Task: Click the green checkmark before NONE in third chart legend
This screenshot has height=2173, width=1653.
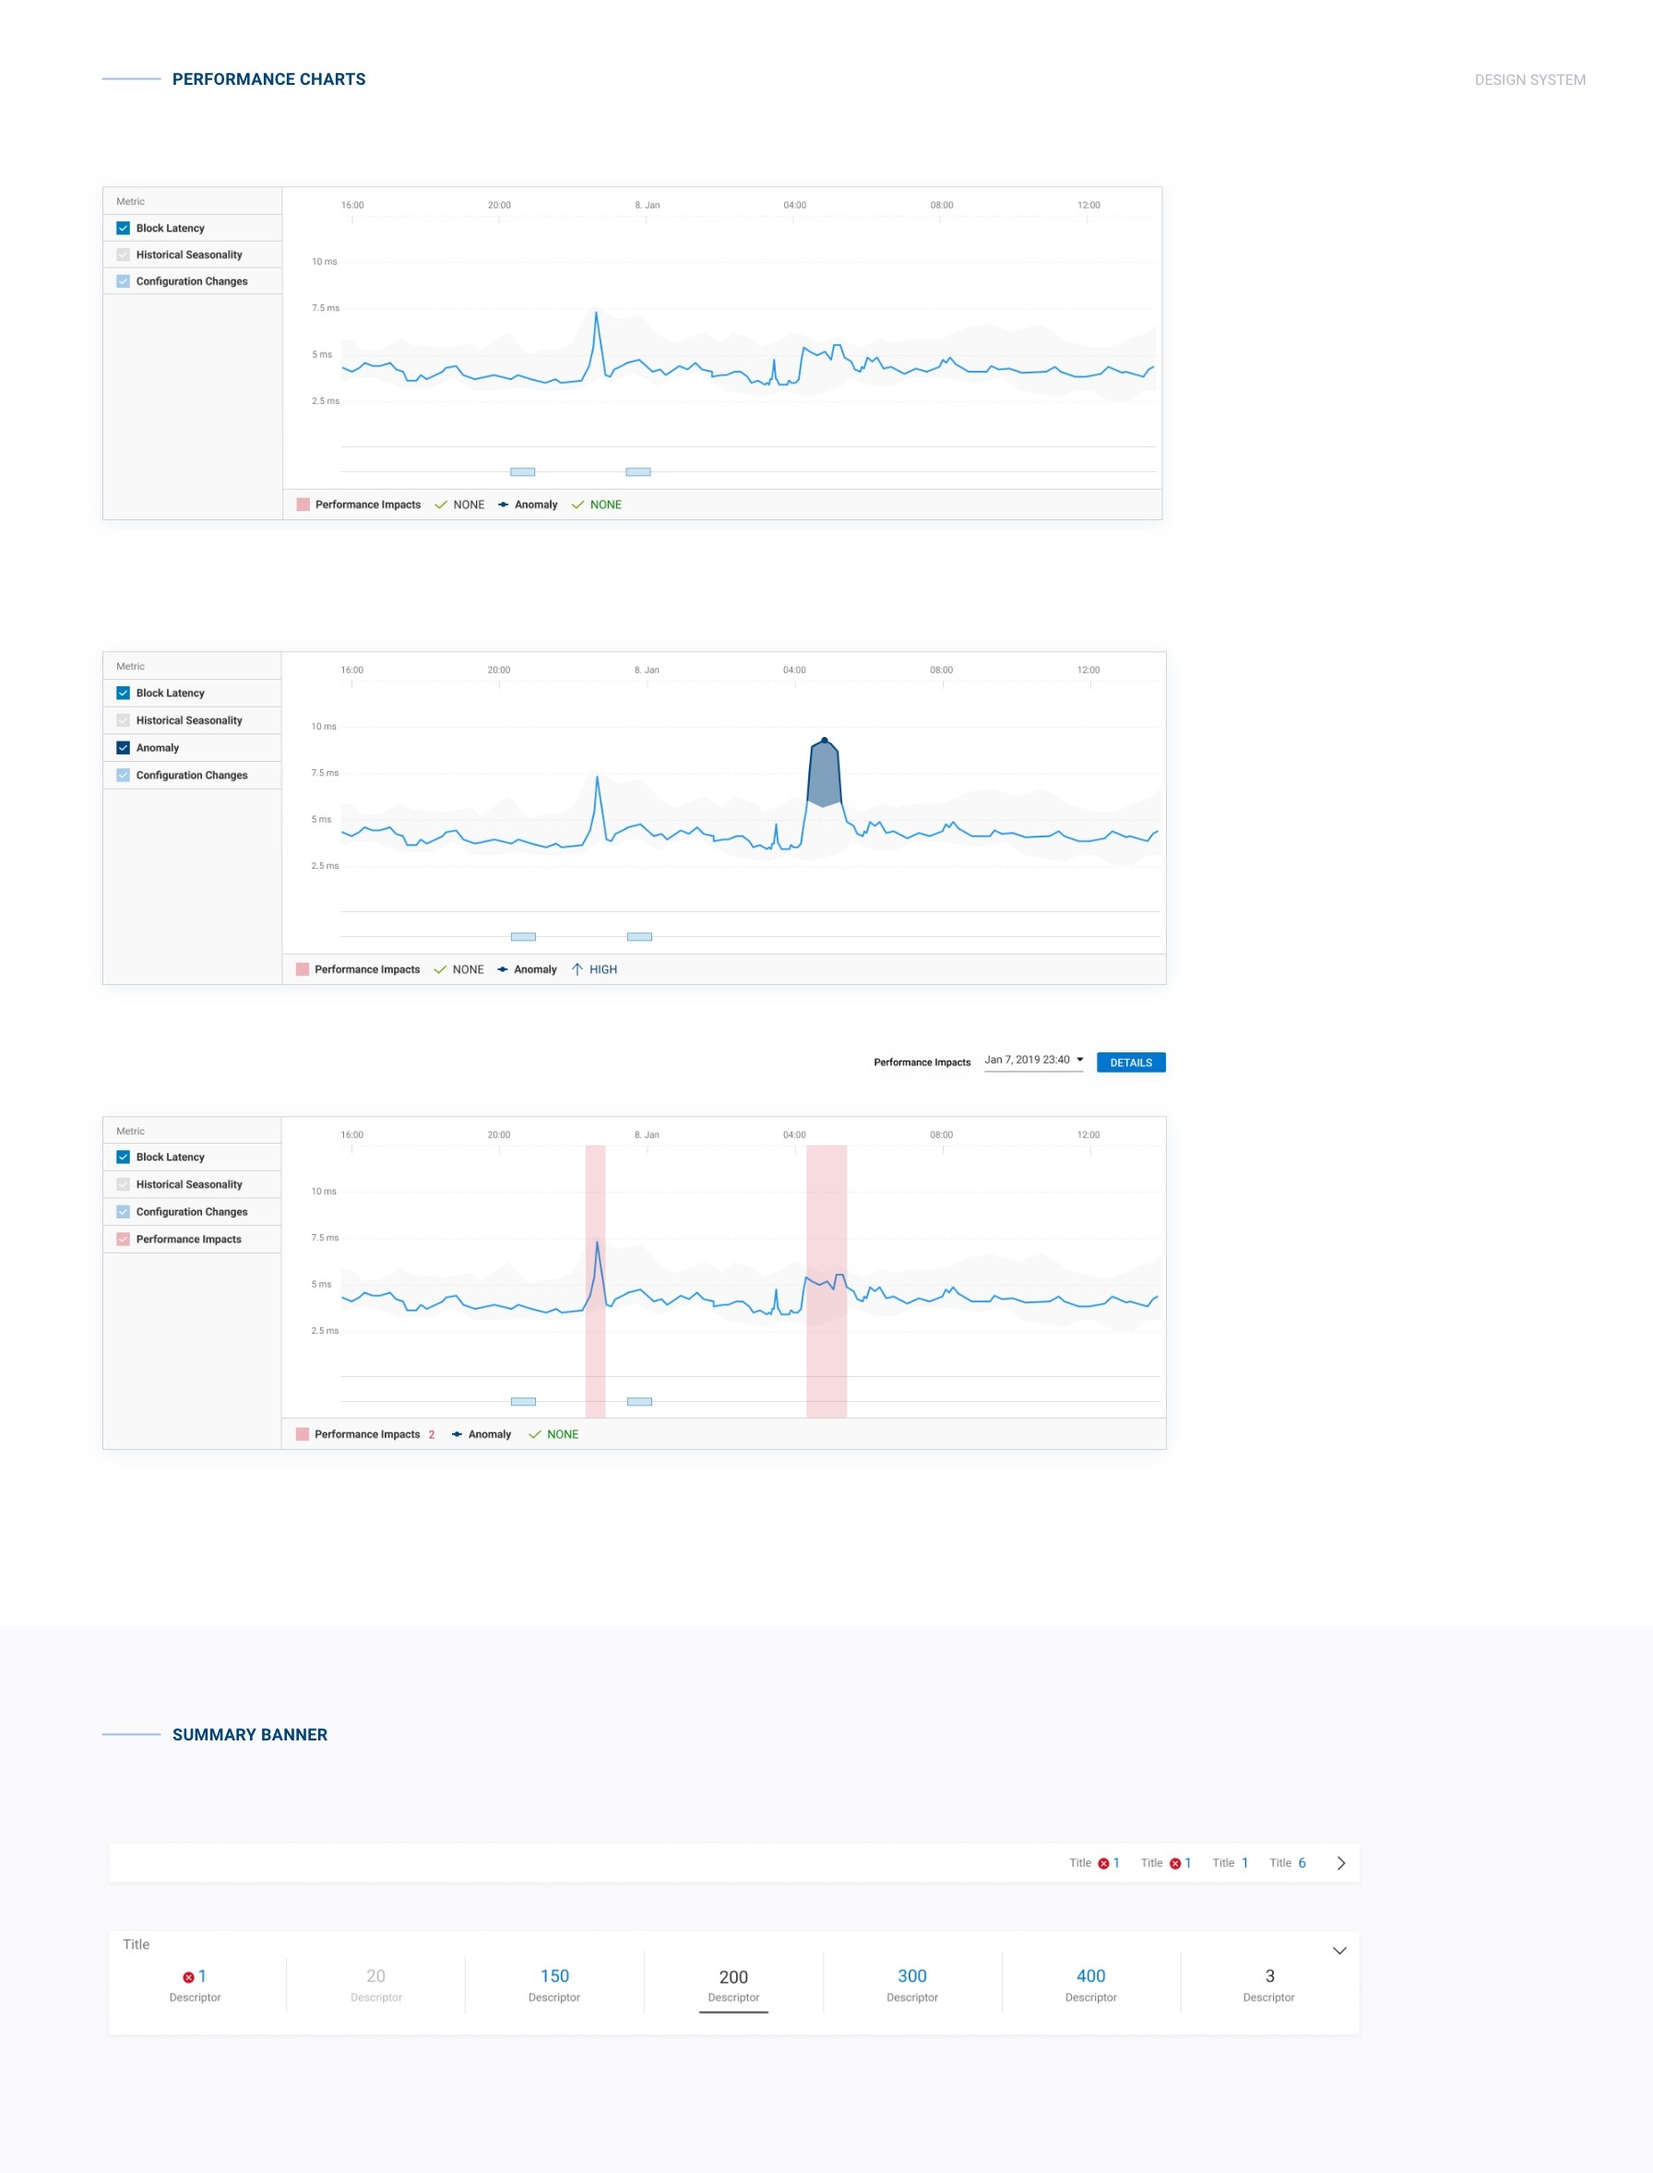Action: coord(536,1434)
